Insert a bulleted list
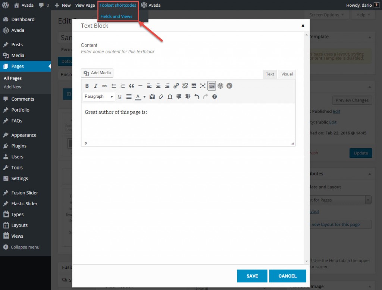Viewport: 382px width, 290px height. pyautogui.click(x=114, y=85)
